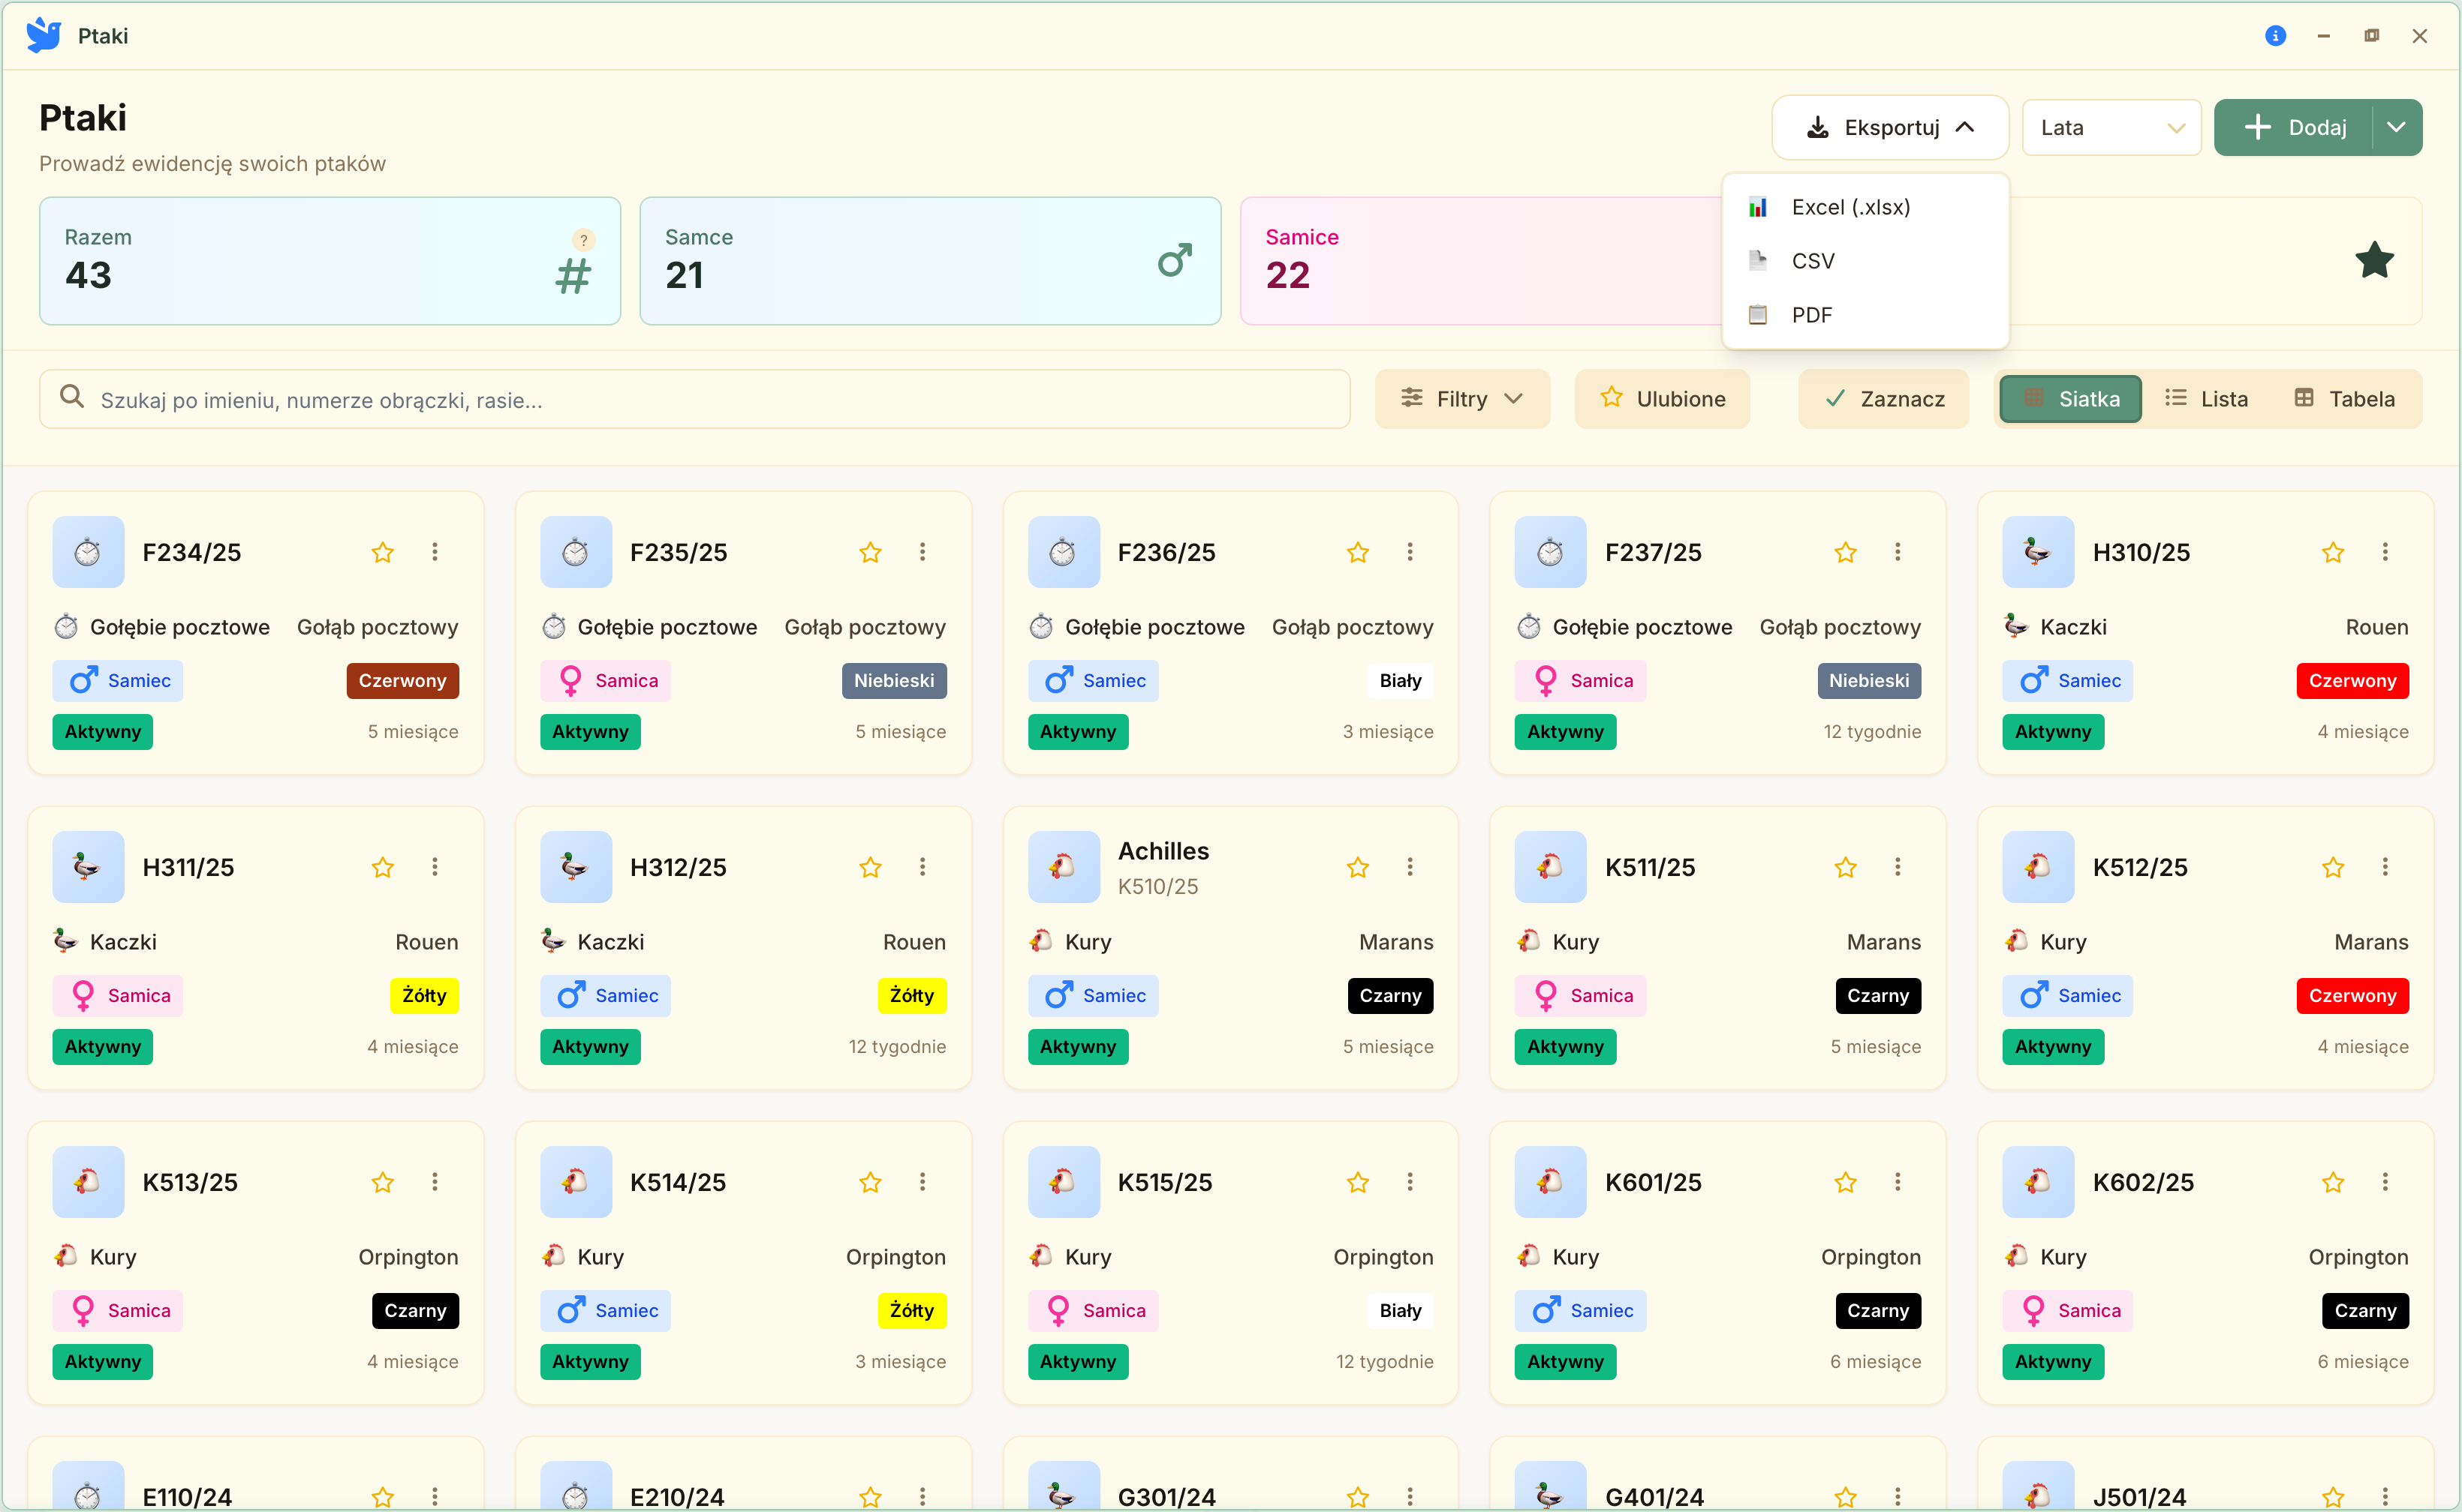2462x1512 pixels.
Task: Click the pigeon avatar icon of F235/25
Action: click(576, 552)
